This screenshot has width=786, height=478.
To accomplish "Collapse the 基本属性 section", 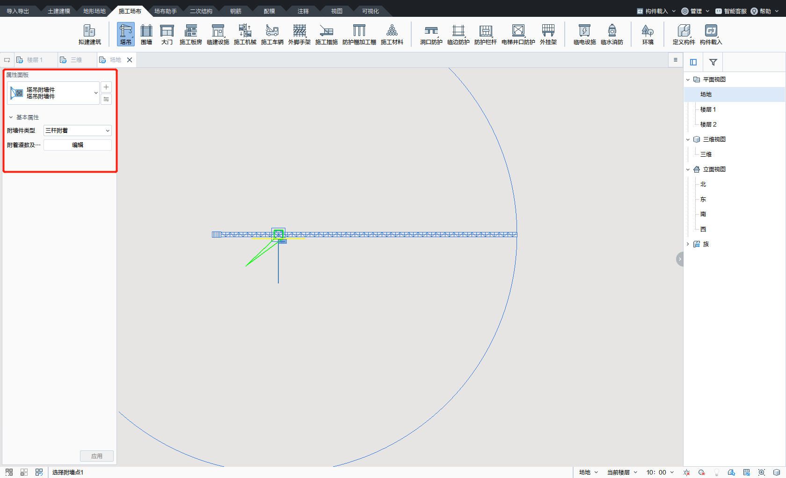I will [x=11, y=117].
